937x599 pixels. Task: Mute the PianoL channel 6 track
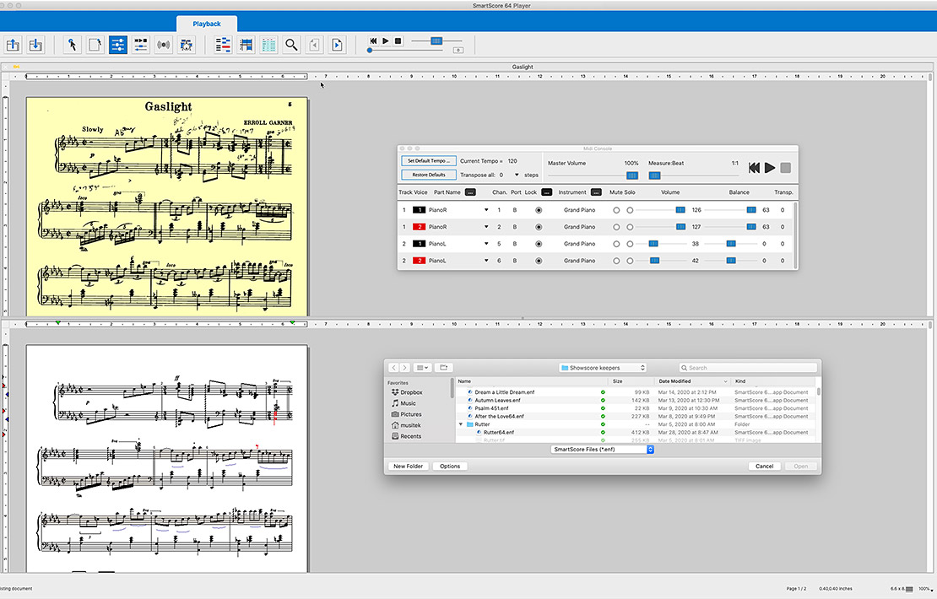pyautogui.click(x=616, y=261)
